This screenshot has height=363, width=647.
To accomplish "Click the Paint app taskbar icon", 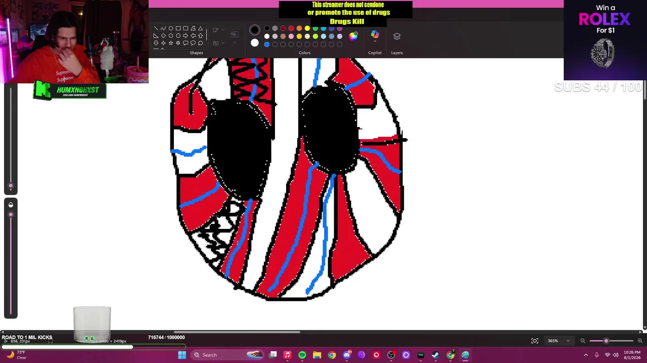I will 465,355.
